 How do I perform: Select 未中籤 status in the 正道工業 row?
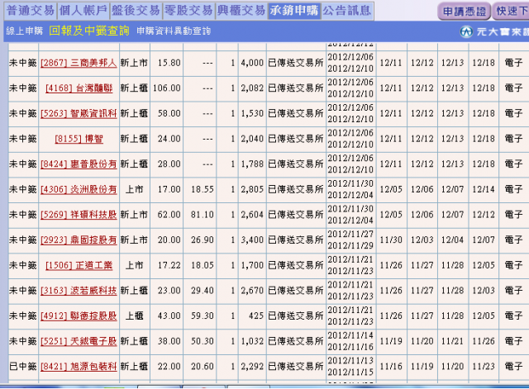coord(23,265)
